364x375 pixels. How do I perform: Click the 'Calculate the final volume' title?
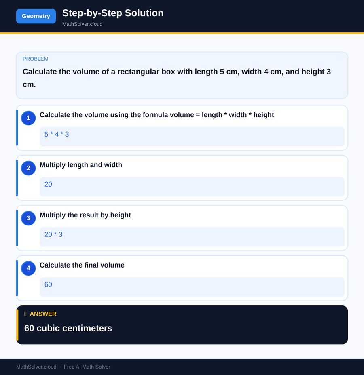pos(82,265)
